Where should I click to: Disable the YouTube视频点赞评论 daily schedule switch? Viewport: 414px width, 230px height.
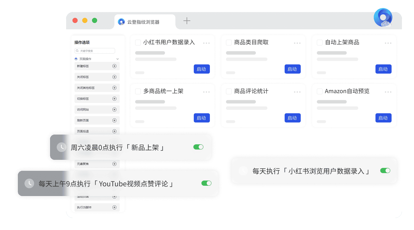click(206, 183)
